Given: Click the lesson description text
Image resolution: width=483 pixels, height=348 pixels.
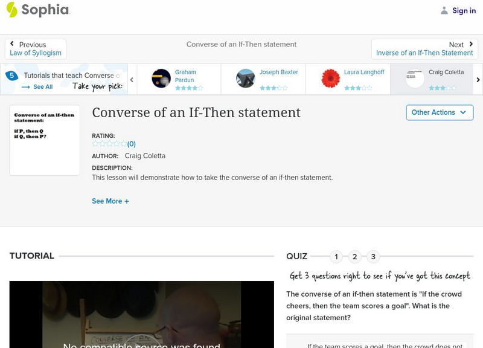Looking at the screenshot, I should click(213, 178).
